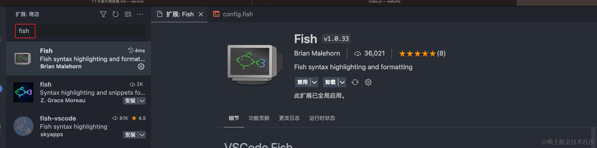
Task: Refresh the extensions marketplace list
Action: coord(116,14)
